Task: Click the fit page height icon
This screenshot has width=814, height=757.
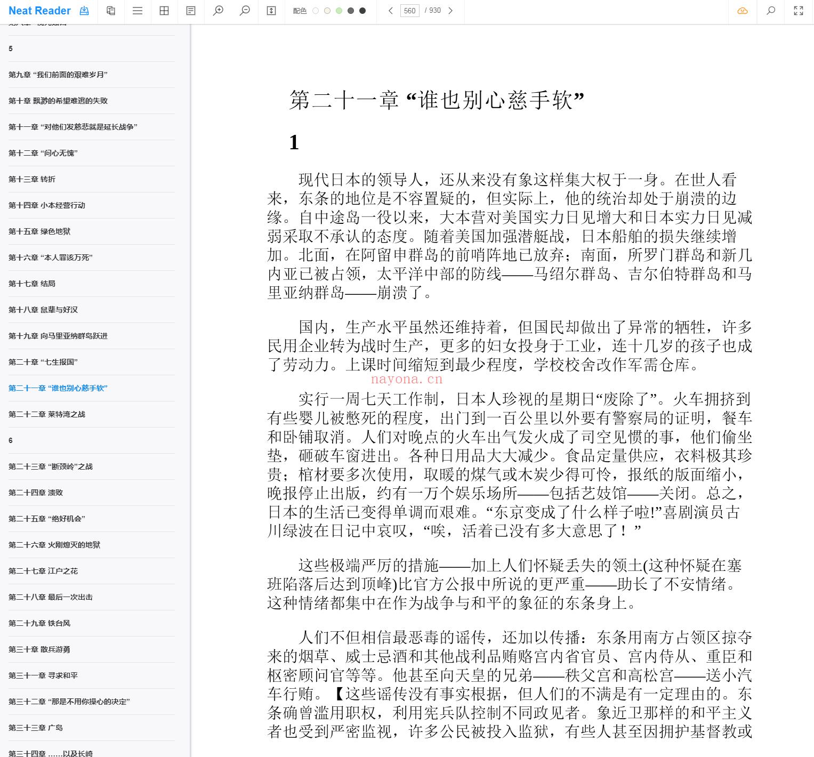Action: pos(271,11)
